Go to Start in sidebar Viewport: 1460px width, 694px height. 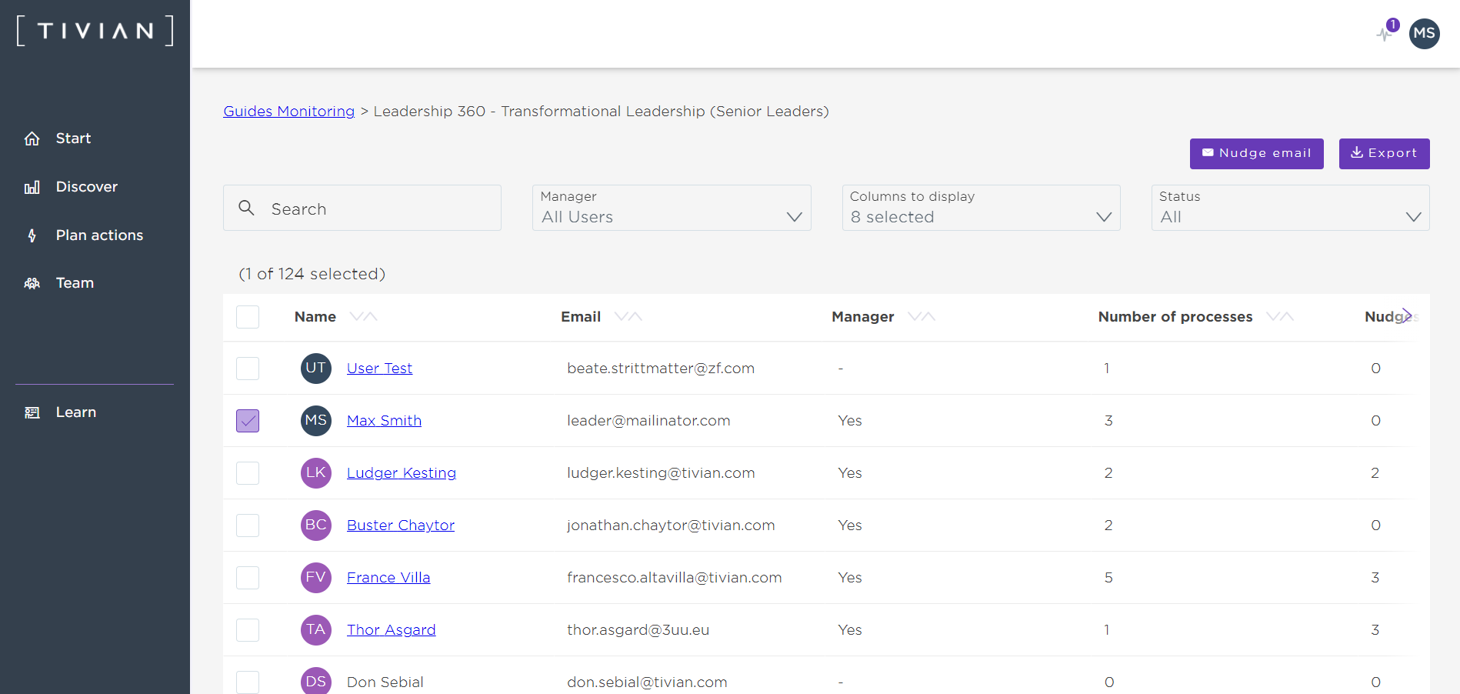coord(73,138)
